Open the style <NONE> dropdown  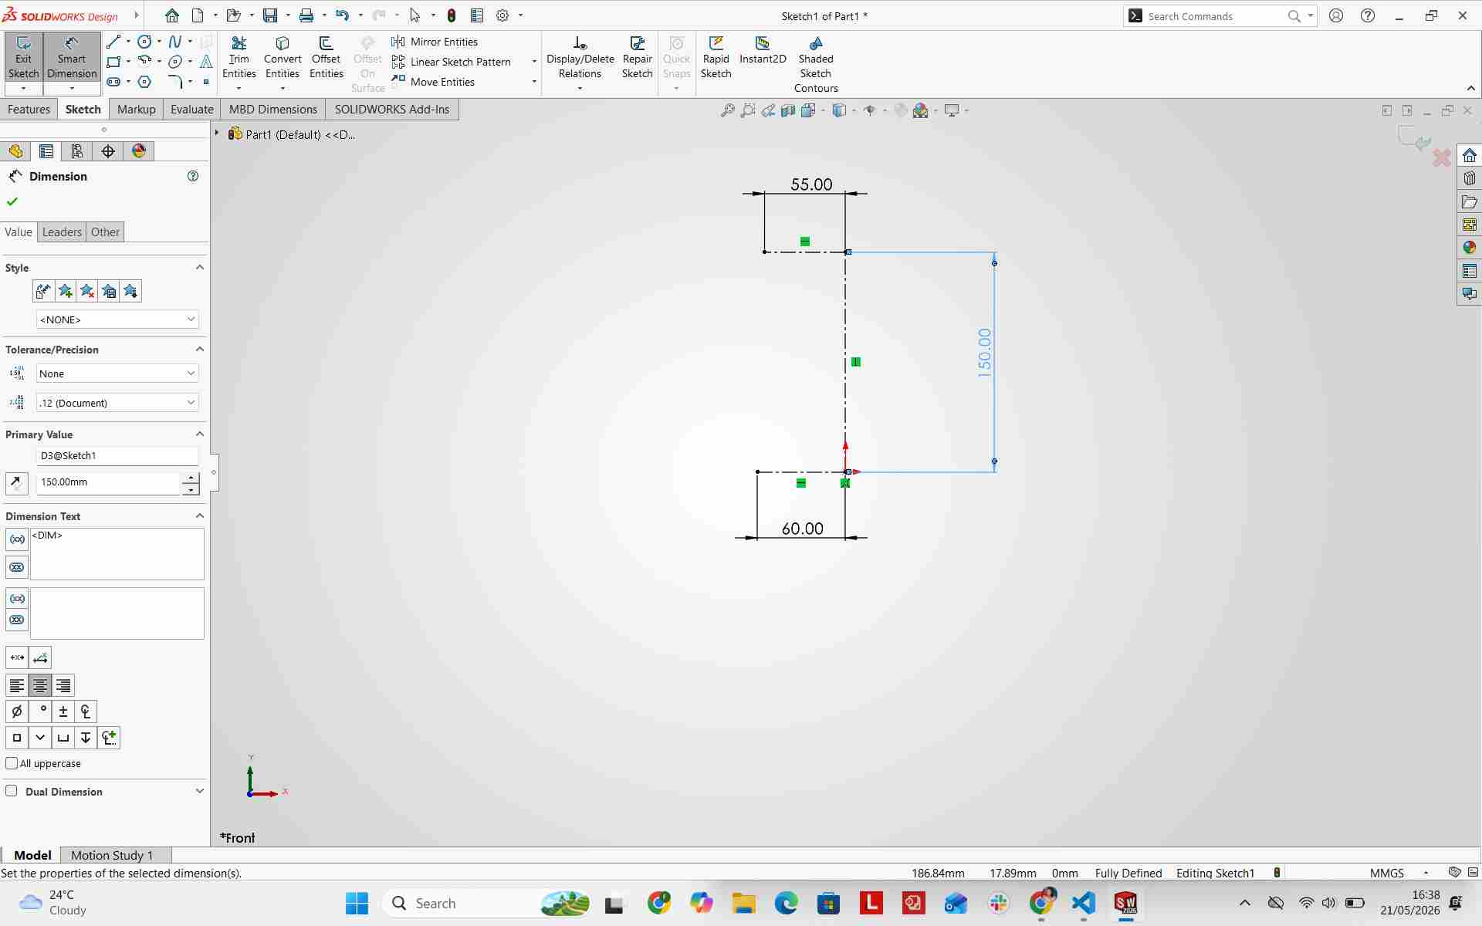coord(117,319)
